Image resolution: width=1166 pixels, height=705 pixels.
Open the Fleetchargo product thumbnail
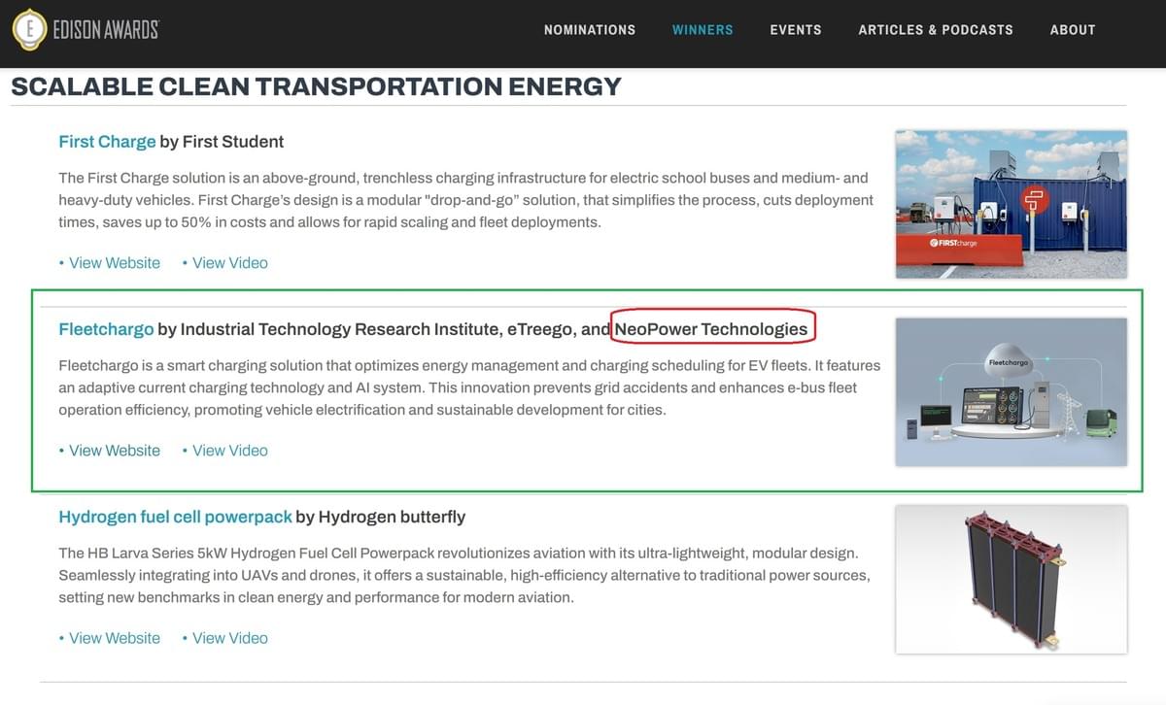click(x=1011, y=391)
